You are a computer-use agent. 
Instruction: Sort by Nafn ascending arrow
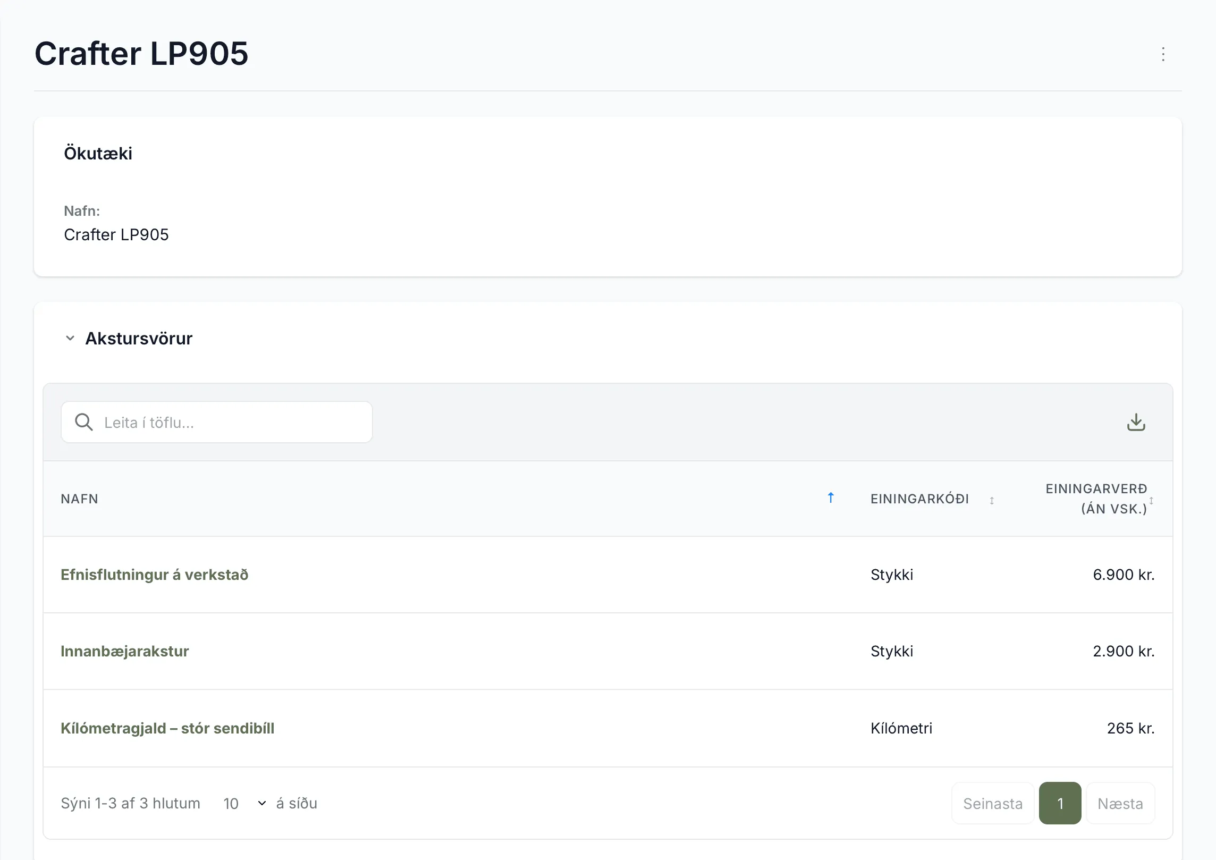(831, 498)
